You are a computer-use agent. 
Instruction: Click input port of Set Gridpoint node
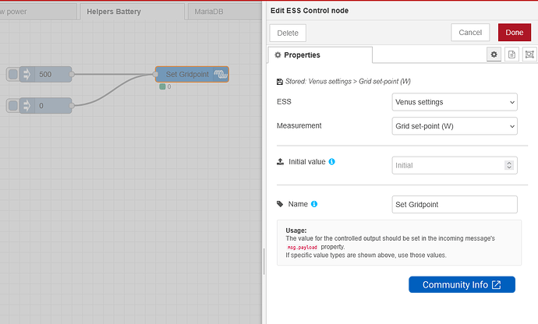[x=155, y=74]
